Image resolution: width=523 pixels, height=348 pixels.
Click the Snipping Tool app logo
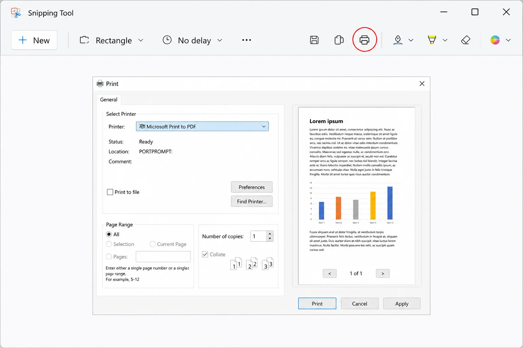click(16, 13)
